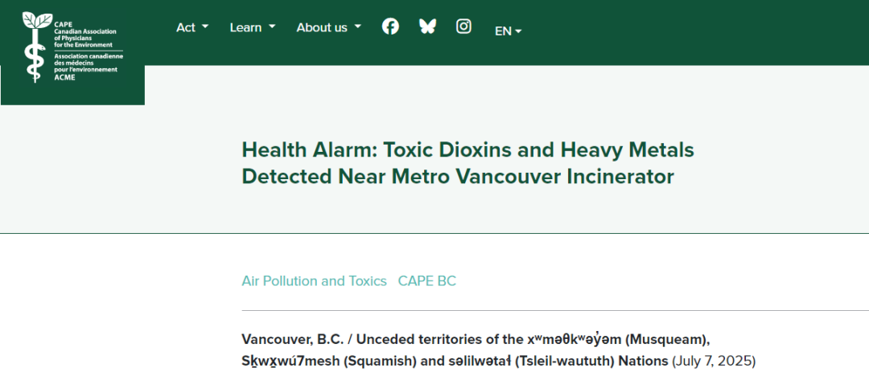The height and width of the screenshot is (372, 869).
Task: Click the caret arrow beside About us
Action: pyautogui.click(x=357, y=27)
